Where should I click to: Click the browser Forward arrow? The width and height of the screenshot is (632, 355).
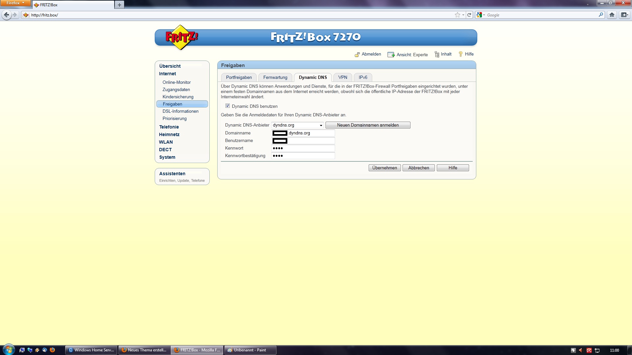click(15, 15)
